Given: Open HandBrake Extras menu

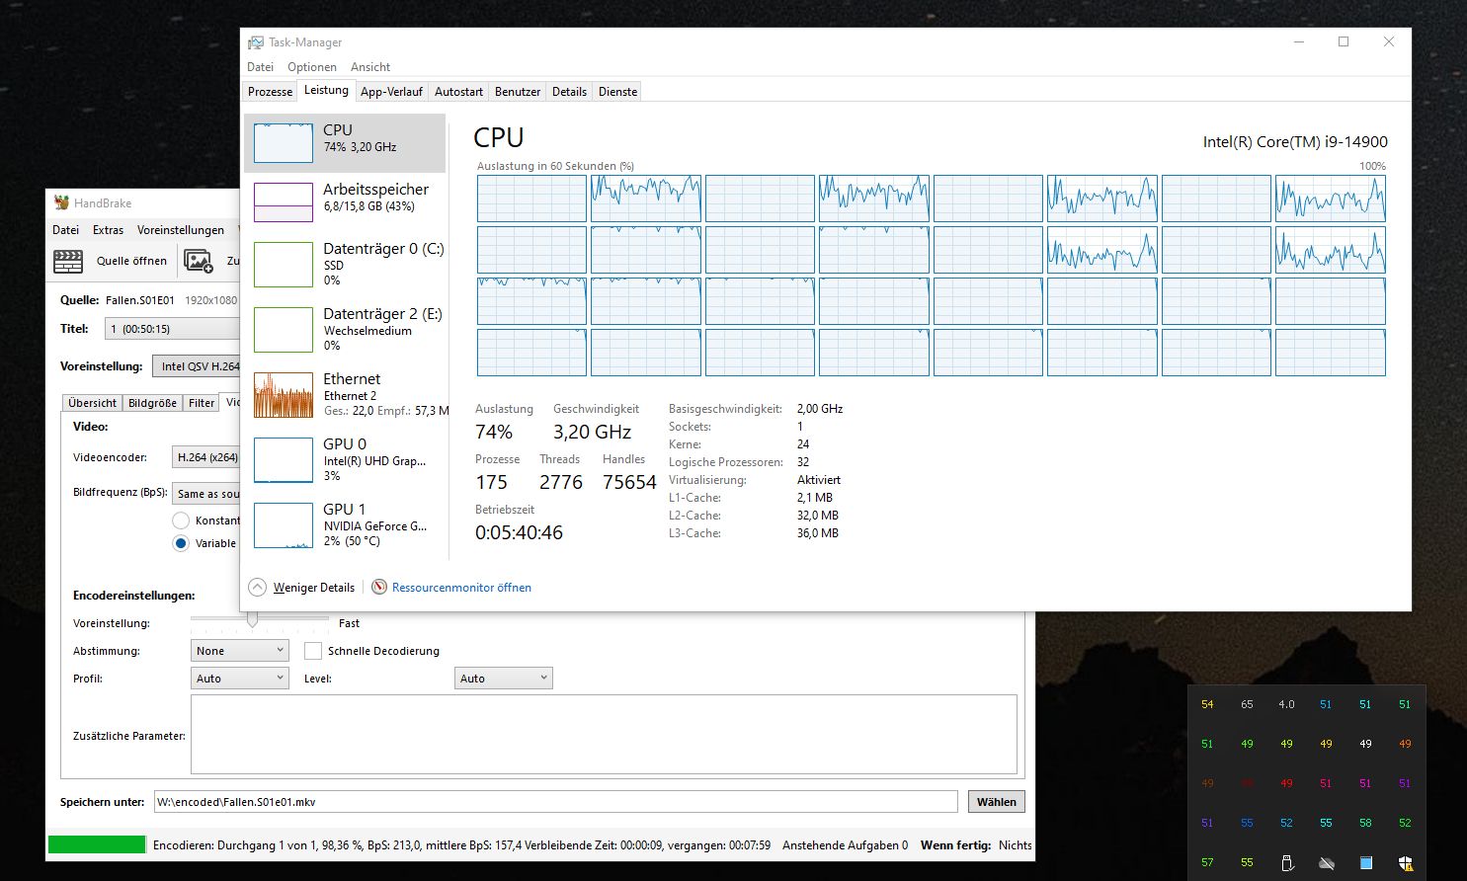Looking at the screenshot, I should click(x=109, y=230).
